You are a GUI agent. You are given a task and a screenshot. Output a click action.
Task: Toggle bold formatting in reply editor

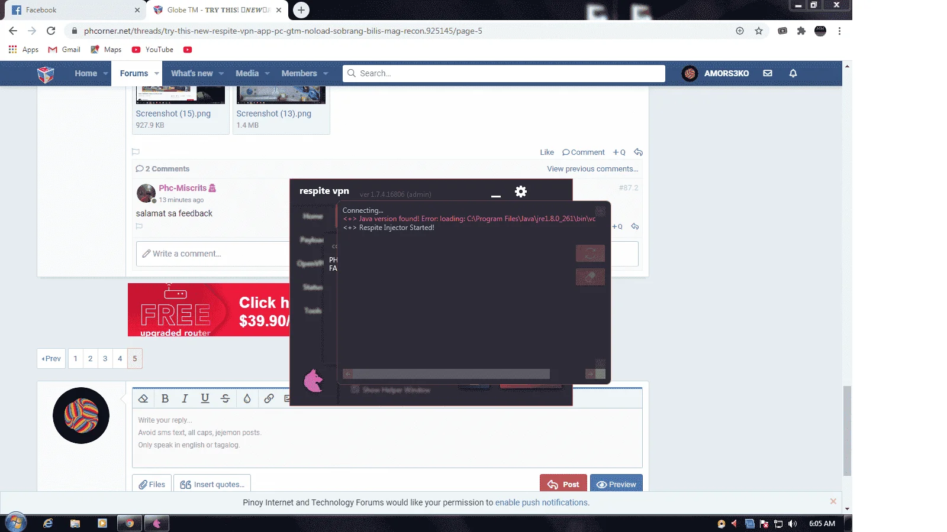tap(165, 398)
